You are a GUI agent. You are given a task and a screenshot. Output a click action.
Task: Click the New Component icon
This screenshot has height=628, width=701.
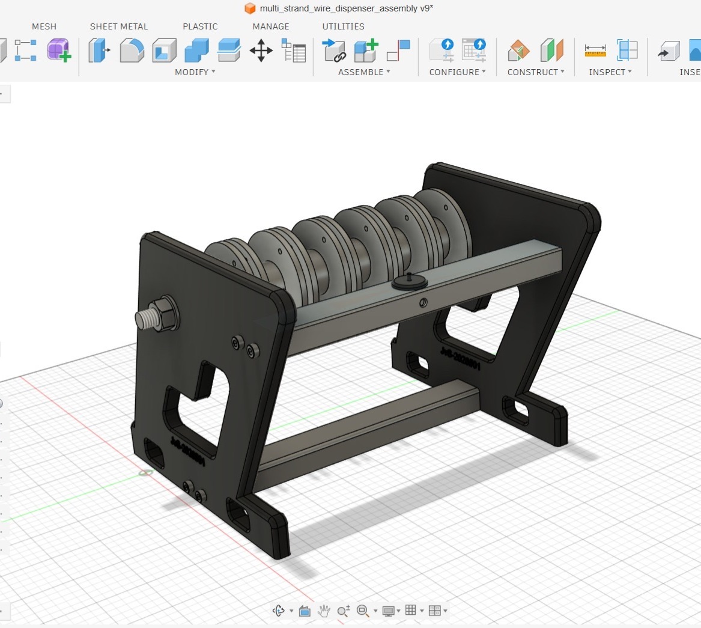pyautogui.click(x=366, y=50)
